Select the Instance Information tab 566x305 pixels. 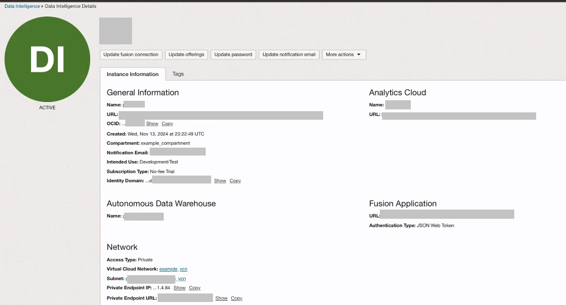click(133, 74)
